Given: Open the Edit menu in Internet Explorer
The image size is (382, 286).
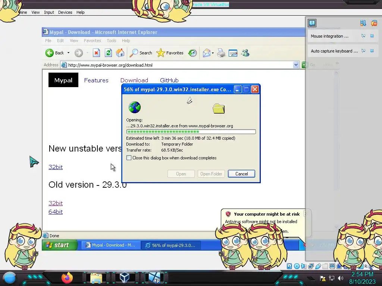Looking at the screenshot, I should pyautogui.click(x=60, y=41).
